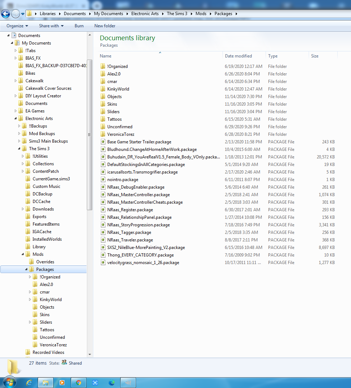Select InstalledWorlds in the folder tree
Screen dimensions: 351x388
(47, 239)
